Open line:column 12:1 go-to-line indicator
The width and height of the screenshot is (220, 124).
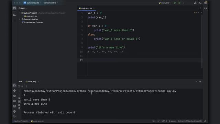[154, 121]
